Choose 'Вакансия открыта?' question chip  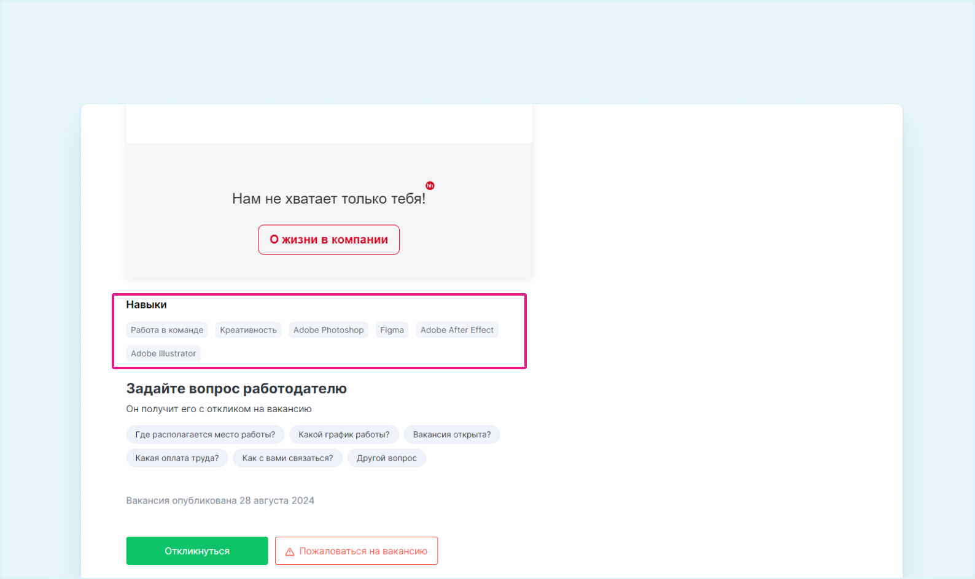(x=452, y=435)
